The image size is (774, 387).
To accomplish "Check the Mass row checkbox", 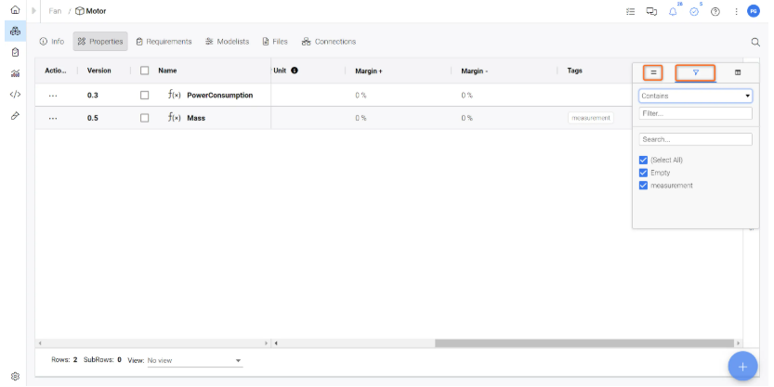I will point(145,118).
